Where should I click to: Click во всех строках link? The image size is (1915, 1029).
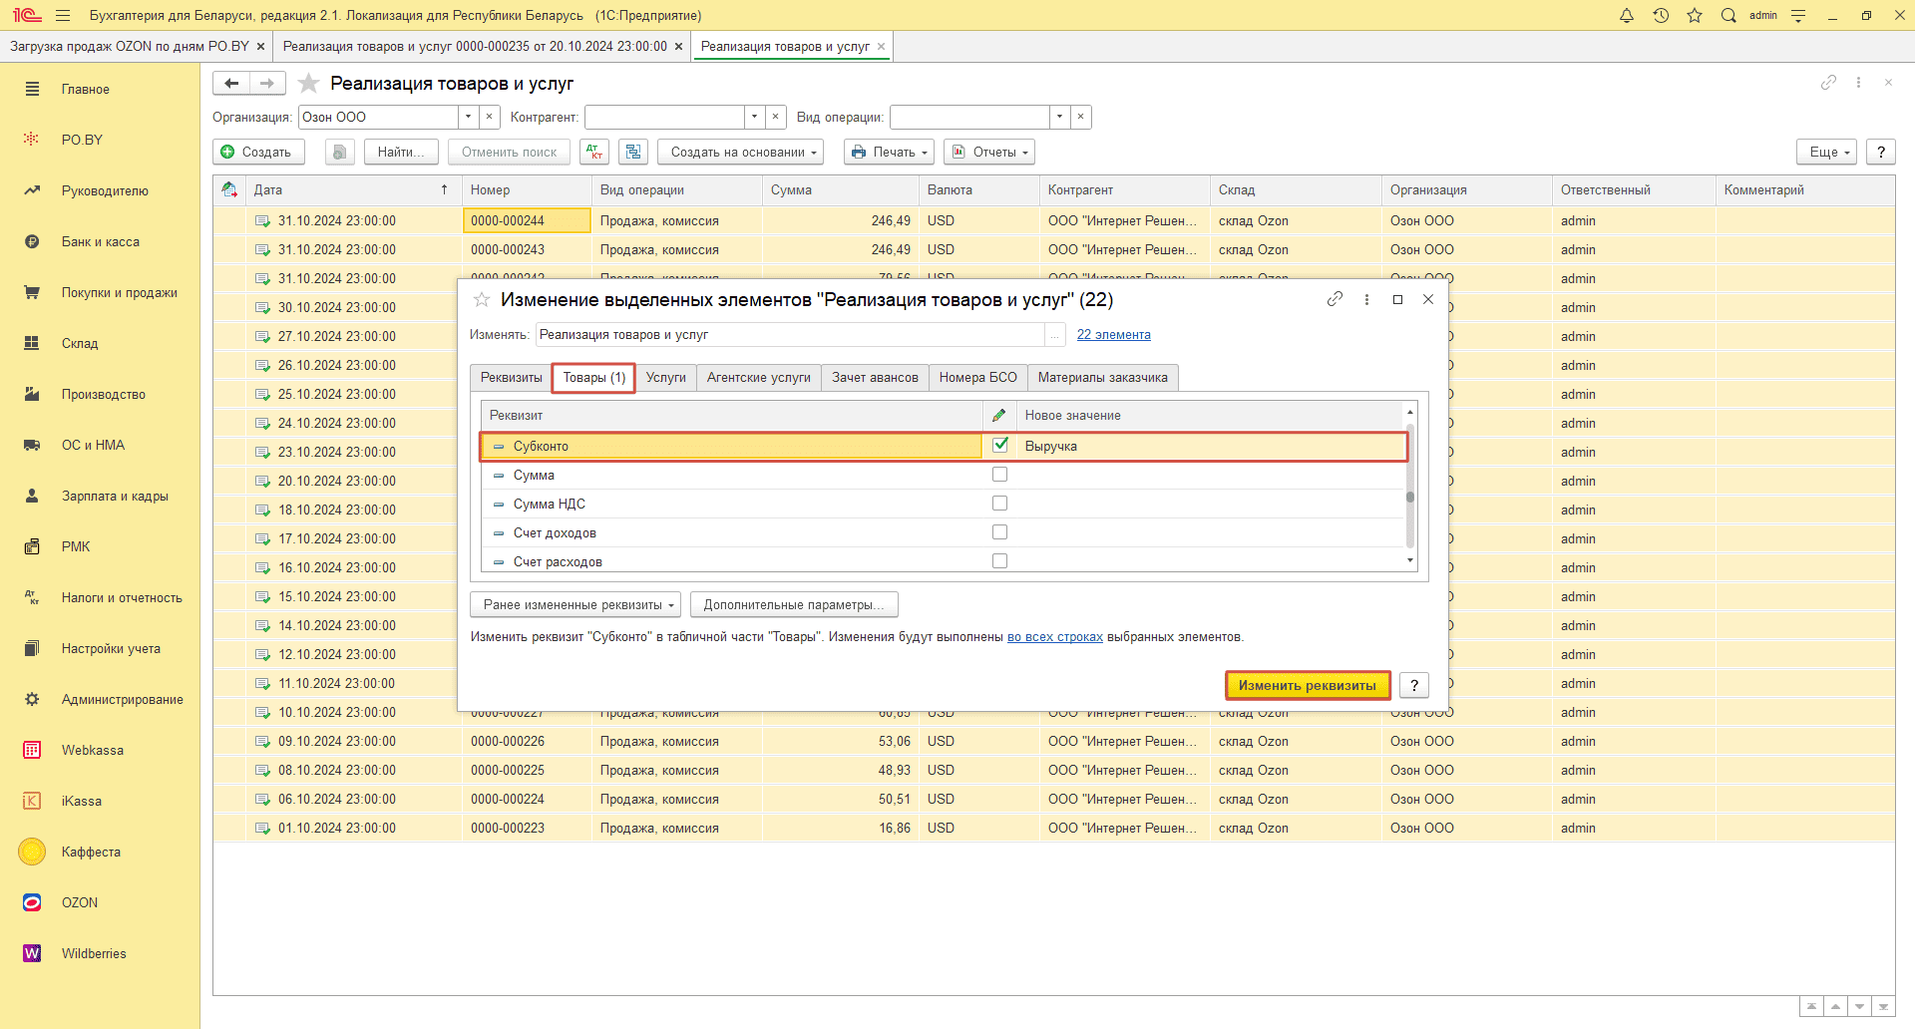tap(1055, 637)
